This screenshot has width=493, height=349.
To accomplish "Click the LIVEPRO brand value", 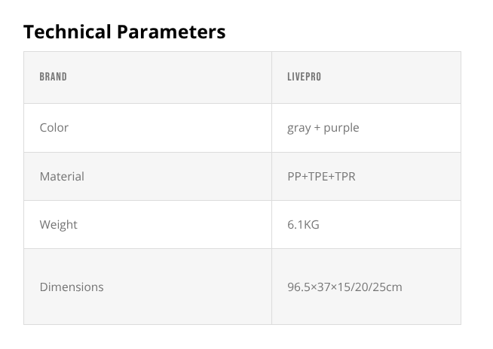I will coord(304,77).
